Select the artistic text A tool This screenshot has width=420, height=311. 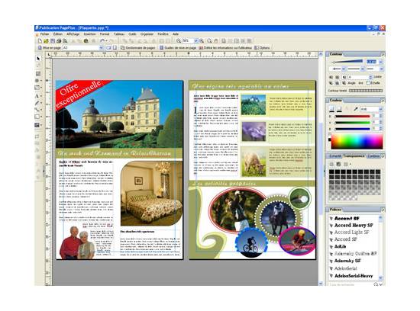tap(37, 96)
